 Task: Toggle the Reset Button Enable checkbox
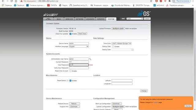pos(70,81)
